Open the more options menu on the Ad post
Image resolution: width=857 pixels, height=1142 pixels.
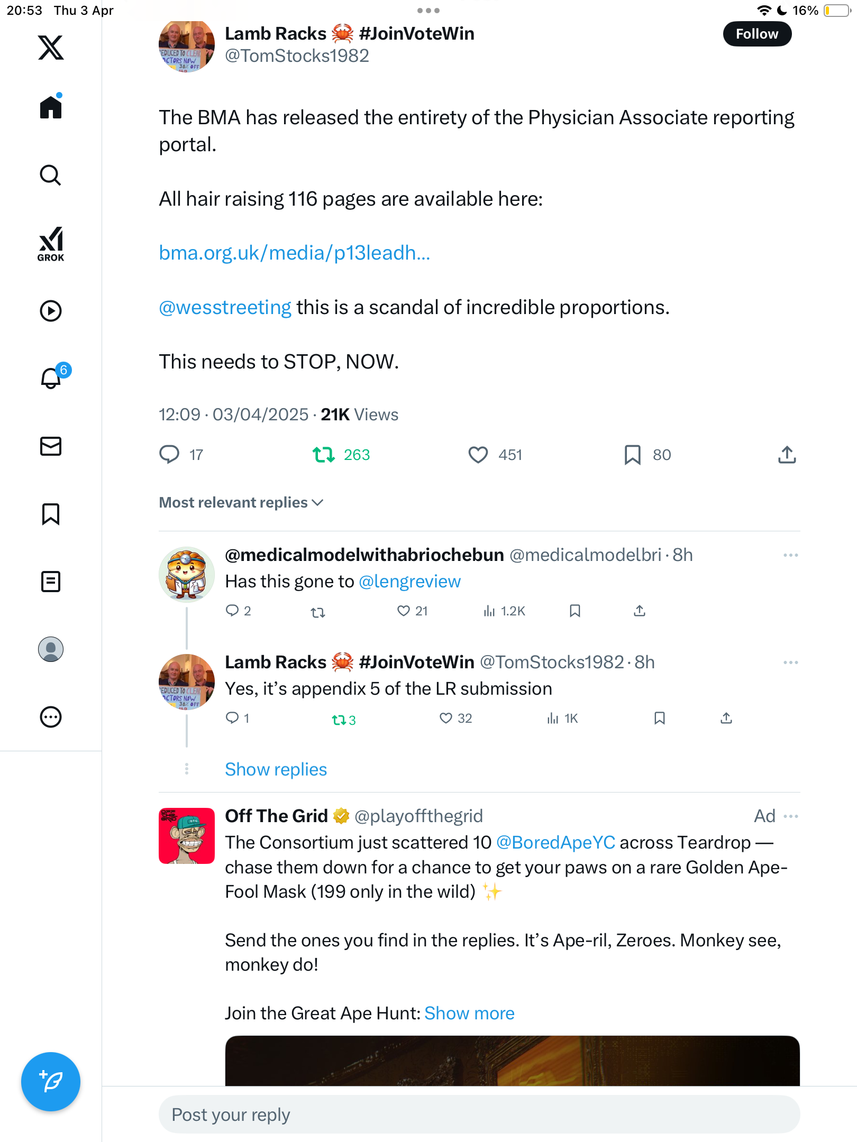[791, 816]
